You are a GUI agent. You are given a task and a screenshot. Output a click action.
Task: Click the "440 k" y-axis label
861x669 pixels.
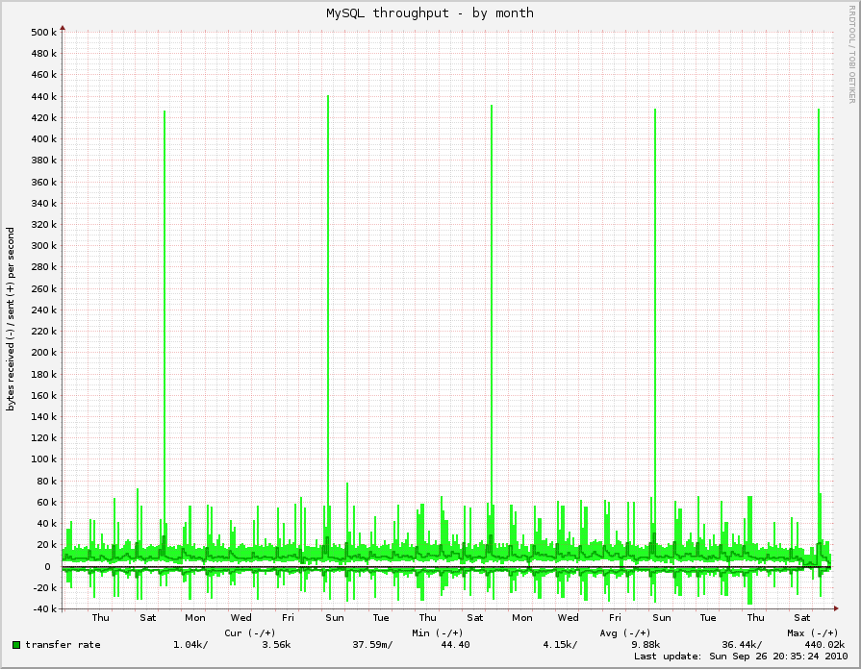[43, 96]
